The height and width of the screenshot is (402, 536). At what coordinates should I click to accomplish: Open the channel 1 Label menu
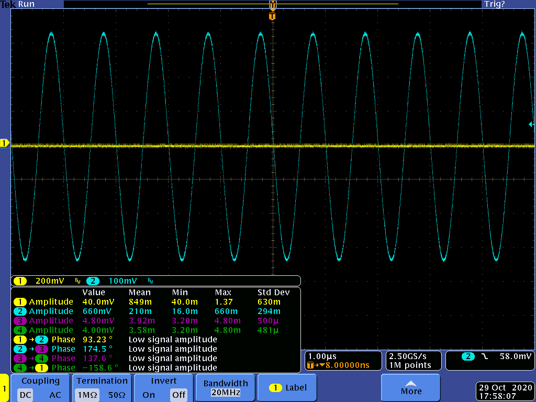287,388
